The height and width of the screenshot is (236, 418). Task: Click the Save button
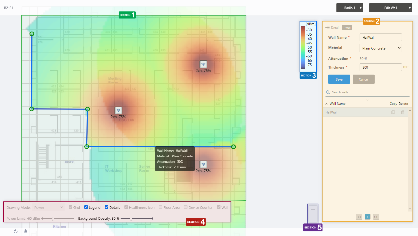339,79
